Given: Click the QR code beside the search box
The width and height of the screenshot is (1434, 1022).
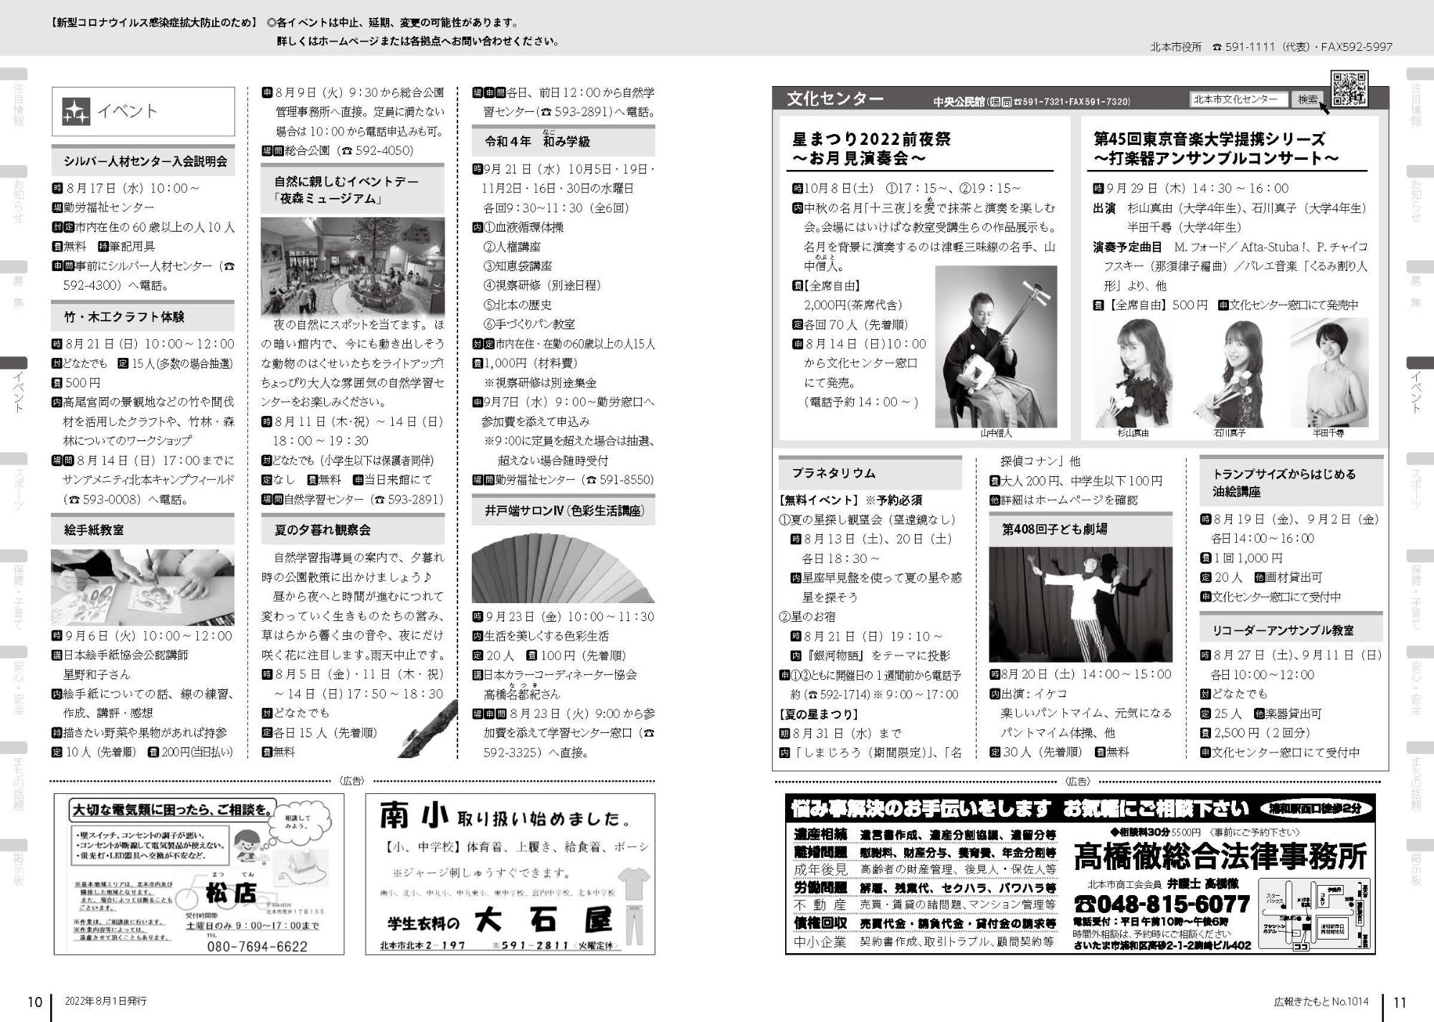Looking at the screenshot, I should pos(1349,89).
